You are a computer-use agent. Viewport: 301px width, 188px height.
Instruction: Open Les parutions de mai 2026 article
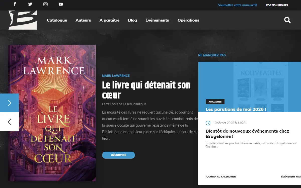[236, 109]
